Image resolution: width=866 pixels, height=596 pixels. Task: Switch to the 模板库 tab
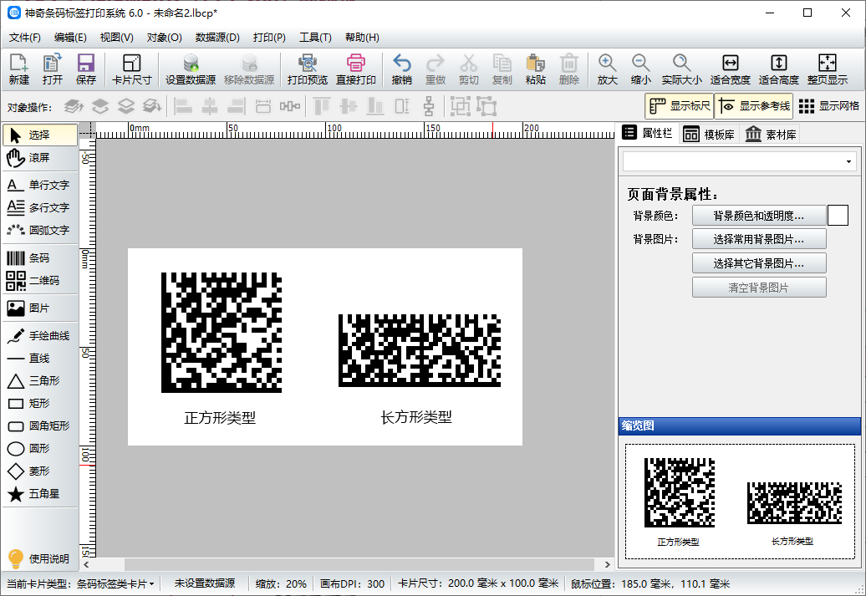point(709,135)
